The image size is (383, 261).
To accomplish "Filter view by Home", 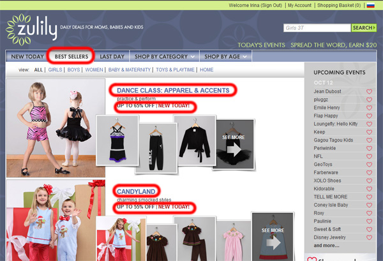I will 207,70.
